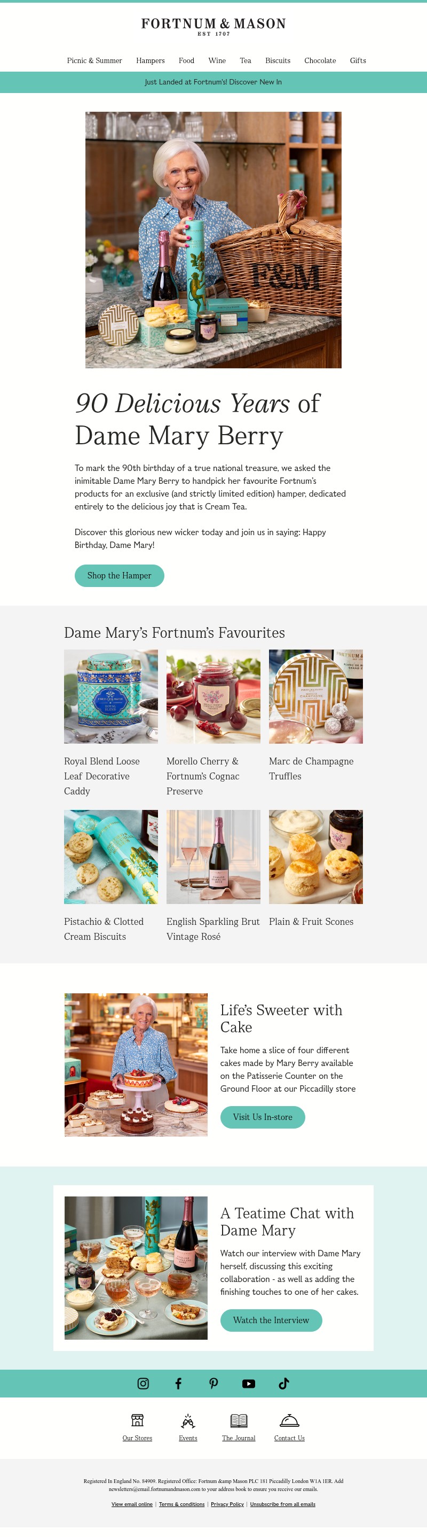The width and height of the screenshot is (427, 1537).
Task: Open the Instagram social icon
Action: point(143,1384)
